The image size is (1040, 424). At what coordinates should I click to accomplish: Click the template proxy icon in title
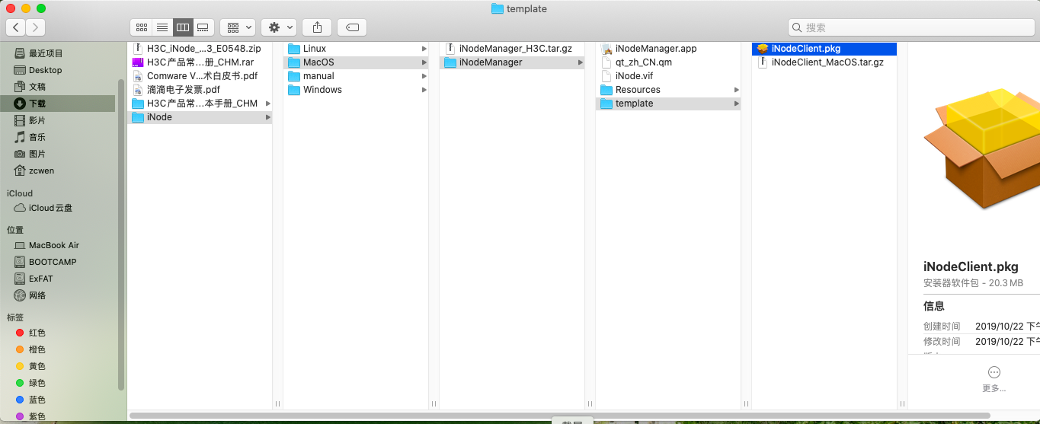pos(498,9)
